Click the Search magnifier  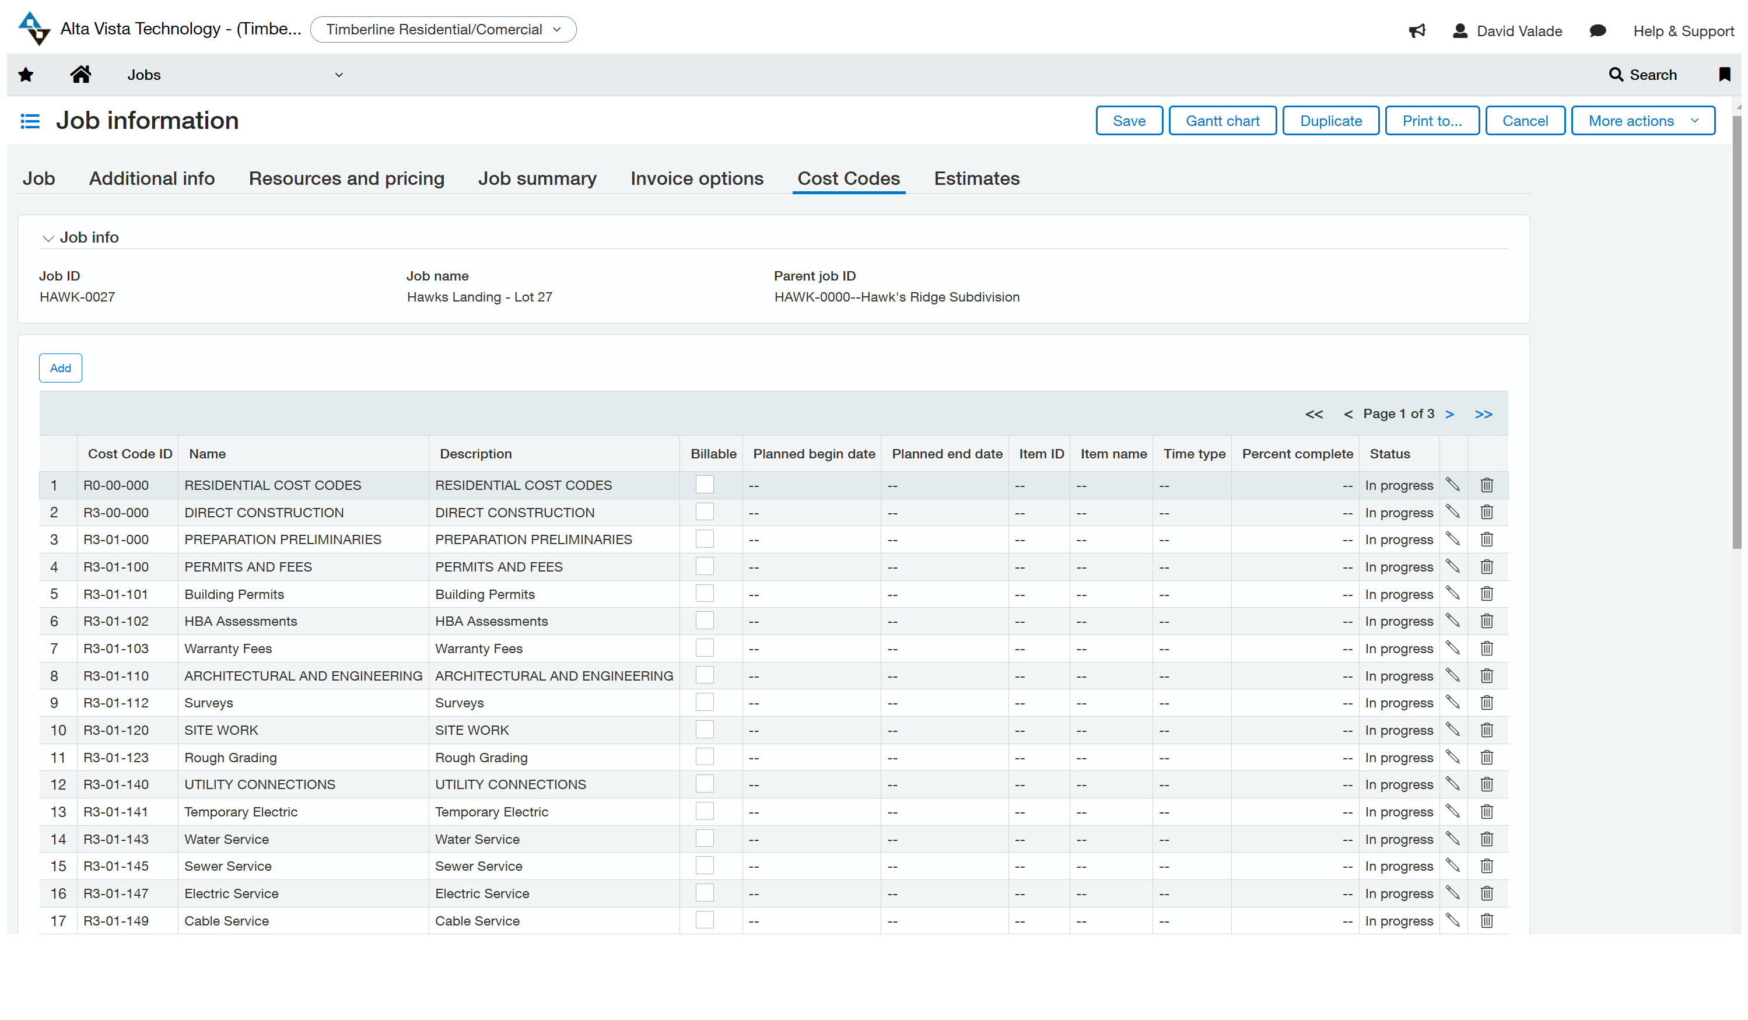click(x=1616, y=75)
